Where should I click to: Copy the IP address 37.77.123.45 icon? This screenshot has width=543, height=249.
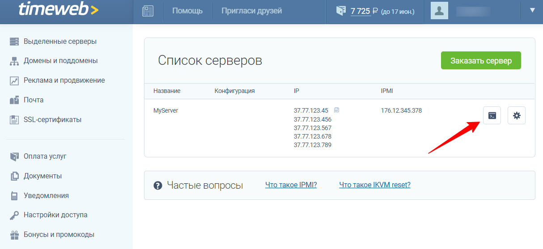pyautogui.click(x=336, y=110)
